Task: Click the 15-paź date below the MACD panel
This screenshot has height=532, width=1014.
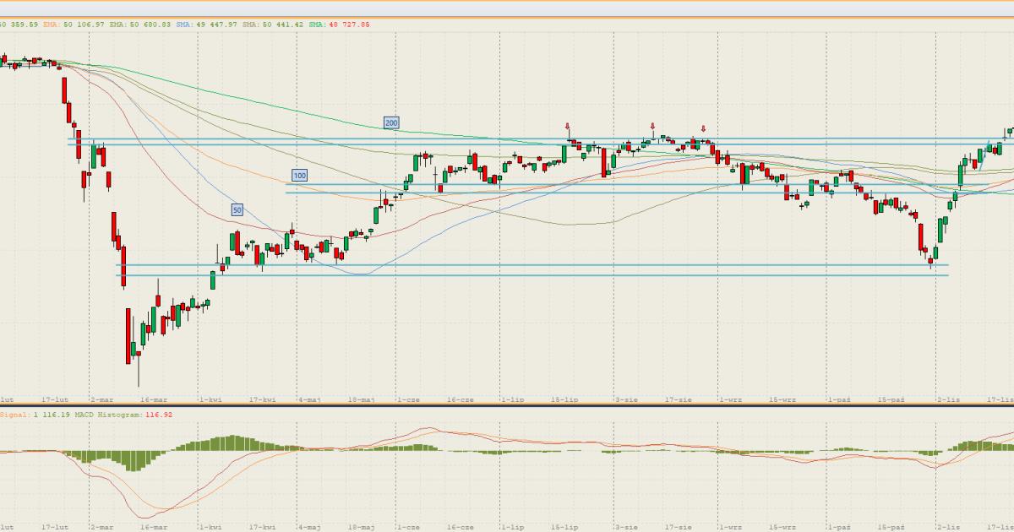Action: (x=891, y=527)
